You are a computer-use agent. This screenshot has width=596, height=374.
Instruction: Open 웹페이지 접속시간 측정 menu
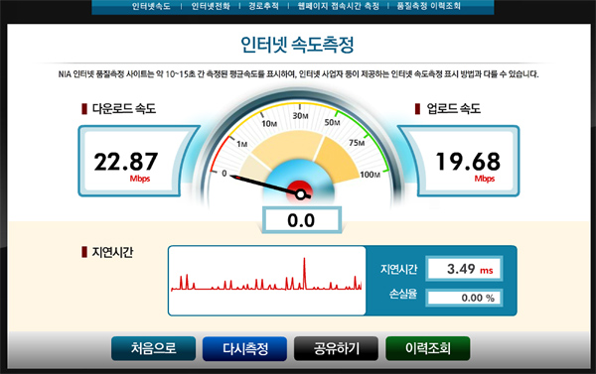[x=339, y=6]
